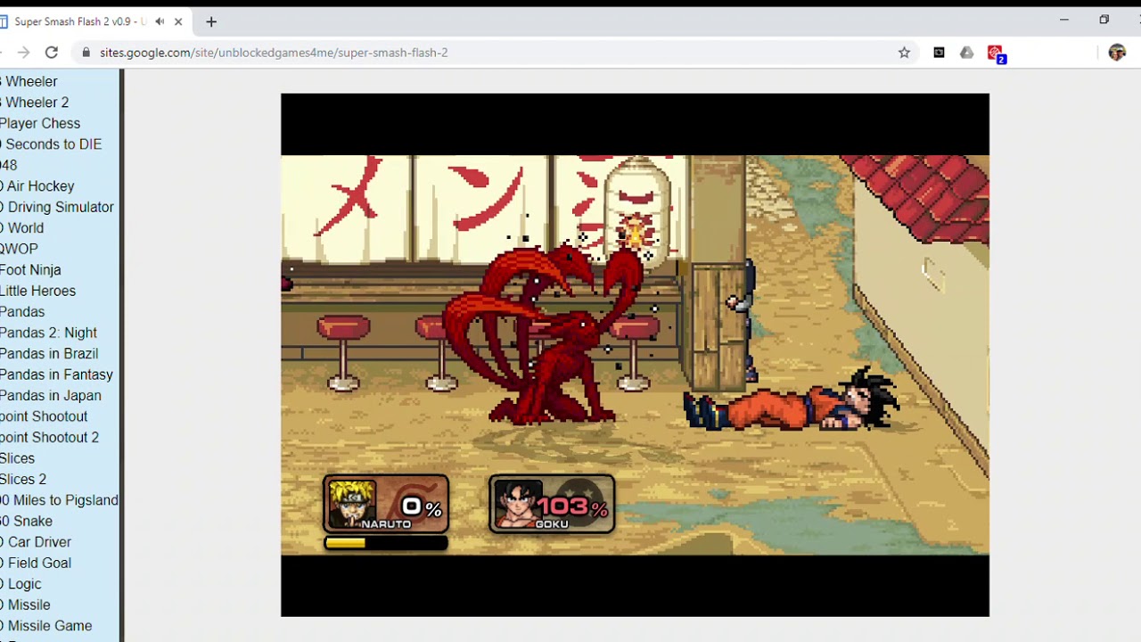Image resolution: width=1141 pixels, height=642 pixels.
Task: Open the Player Chess link
Action: (x=40, y=123)
